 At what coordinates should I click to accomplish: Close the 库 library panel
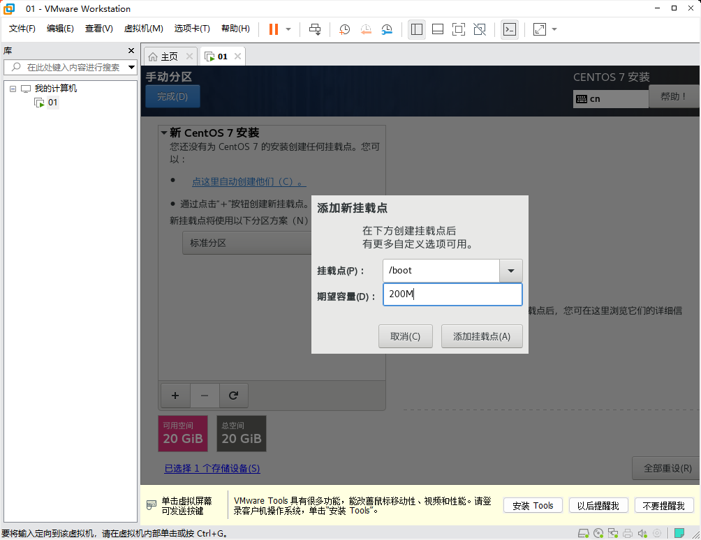(131, 50)
